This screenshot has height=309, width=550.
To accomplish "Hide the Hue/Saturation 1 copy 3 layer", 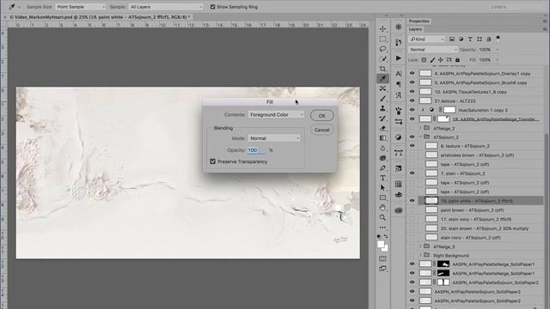I will (412, 110).
